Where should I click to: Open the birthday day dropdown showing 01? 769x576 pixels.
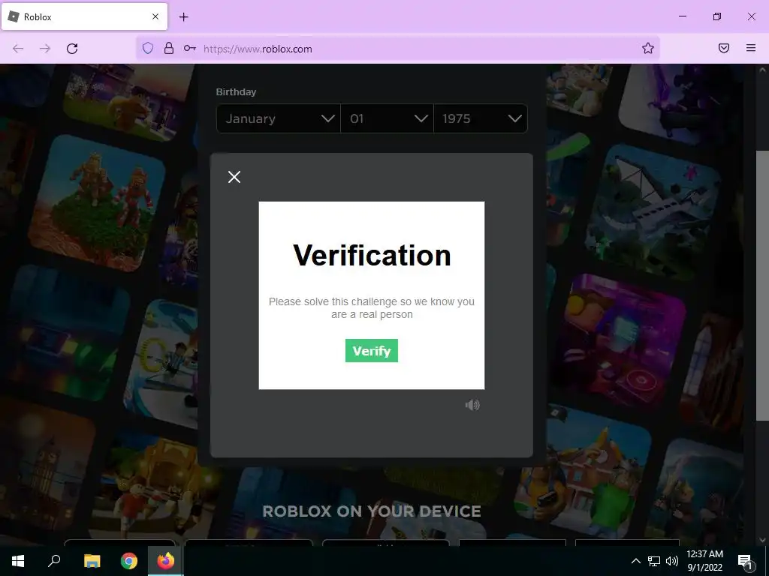[387, 118]
